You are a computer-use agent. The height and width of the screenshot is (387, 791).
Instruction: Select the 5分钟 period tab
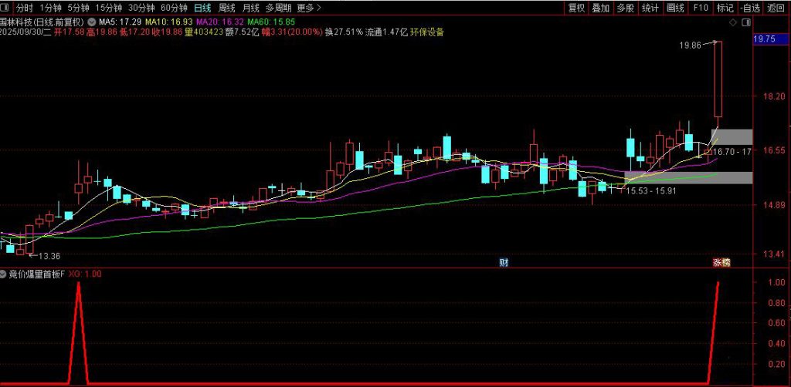tap(78, 8)
